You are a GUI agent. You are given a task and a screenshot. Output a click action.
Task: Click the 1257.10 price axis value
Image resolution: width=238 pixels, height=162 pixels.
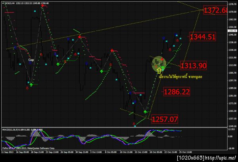[232, 118]
